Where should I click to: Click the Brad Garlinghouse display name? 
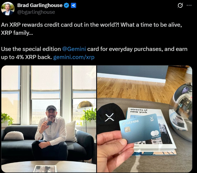coord(40,5)
